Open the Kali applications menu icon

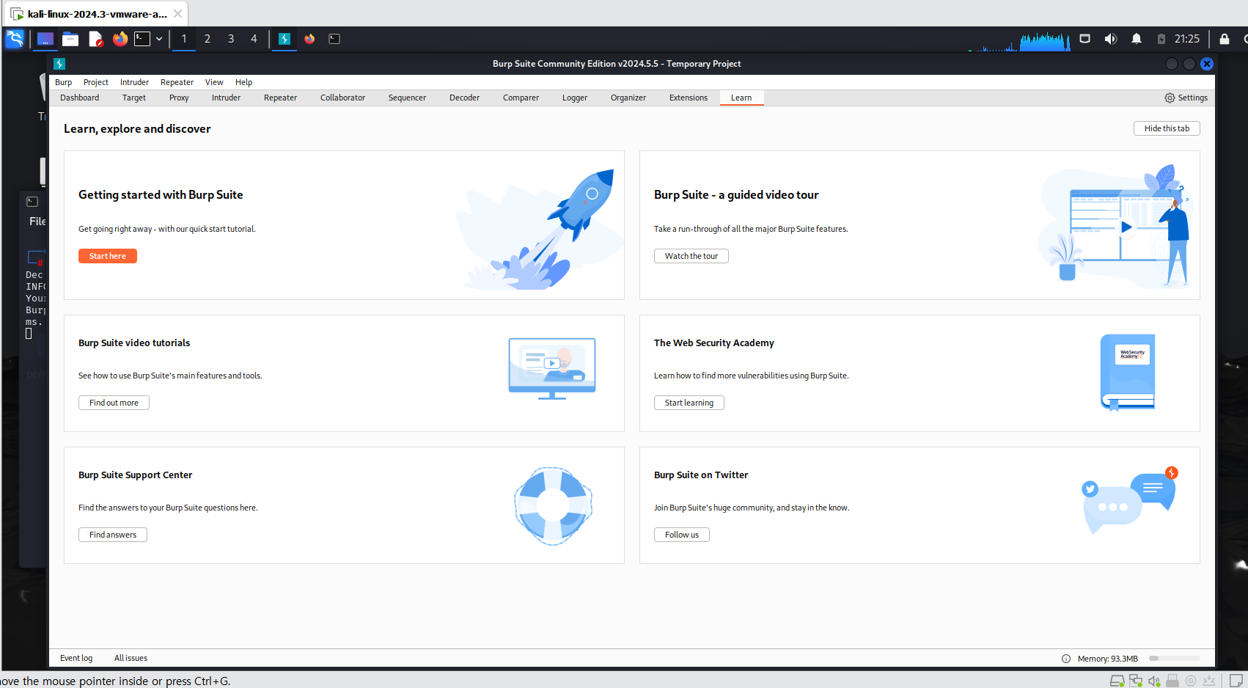coord(15,39)
